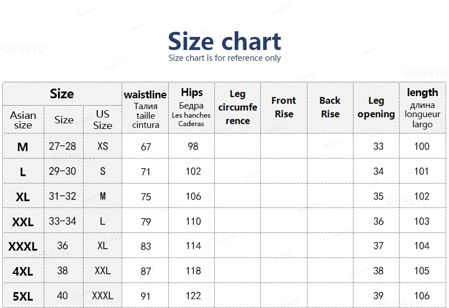Screen dimensions: 449x308
Task: Select the 'Size chart is for reference only' subtitle
Action: (x=224, y=58)
